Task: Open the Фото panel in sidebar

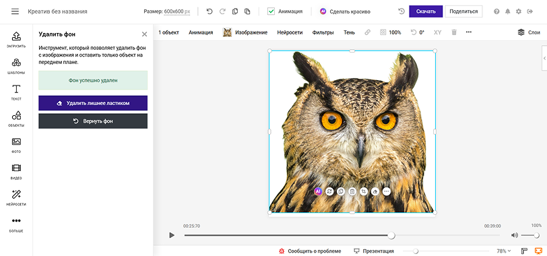Action: [16, 145]
